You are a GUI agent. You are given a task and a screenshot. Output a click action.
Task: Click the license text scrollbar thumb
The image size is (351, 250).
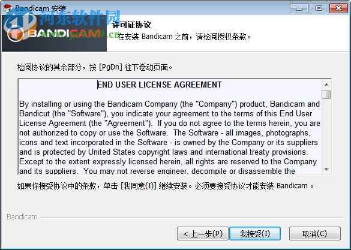point(326,94)
